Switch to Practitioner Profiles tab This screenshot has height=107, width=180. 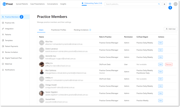click(x=59, y=30)
